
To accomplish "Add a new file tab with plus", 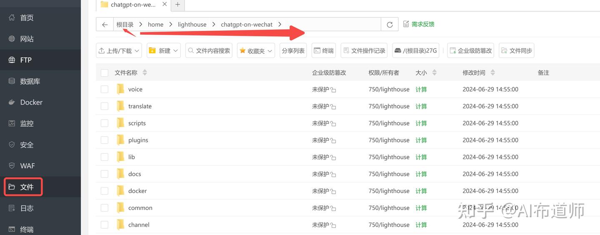I will pyautogui.click(x=177, y=5).
